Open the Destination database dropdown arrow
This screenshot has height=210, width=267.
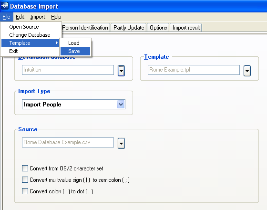121,71
